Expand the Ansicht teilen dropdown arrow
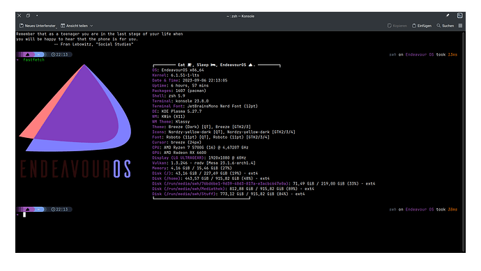Viewport: 481px width, 271px height. click(91, 26)
